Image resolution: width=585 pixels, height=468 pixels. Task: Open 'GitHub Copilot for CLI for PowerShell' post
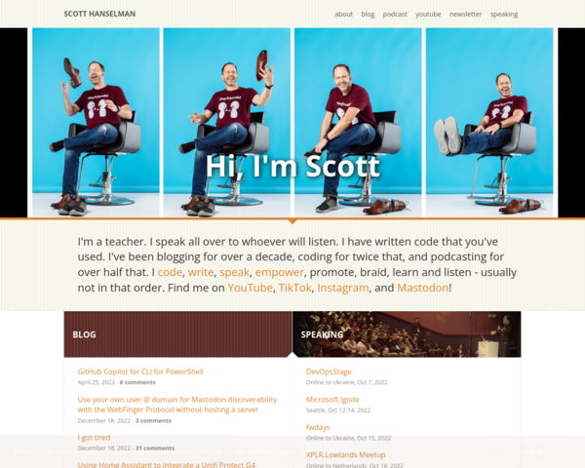[140, 371]
